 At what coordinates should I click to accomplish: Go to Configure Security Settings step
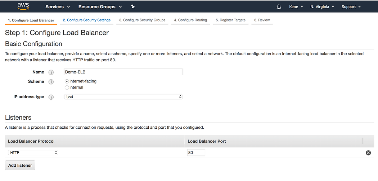[86, 20]
